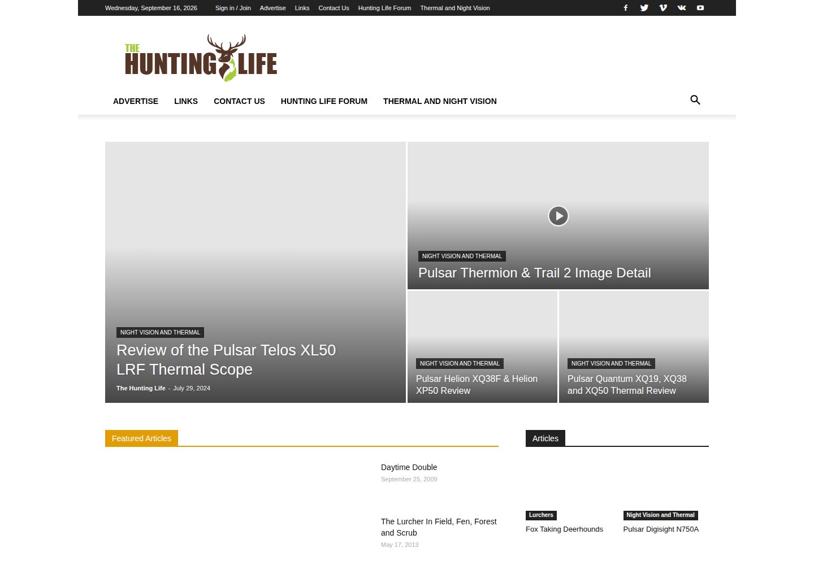Play the Pulsar Thermion video
The height and width of the screenshot is (565, 814).
point(558,216)
